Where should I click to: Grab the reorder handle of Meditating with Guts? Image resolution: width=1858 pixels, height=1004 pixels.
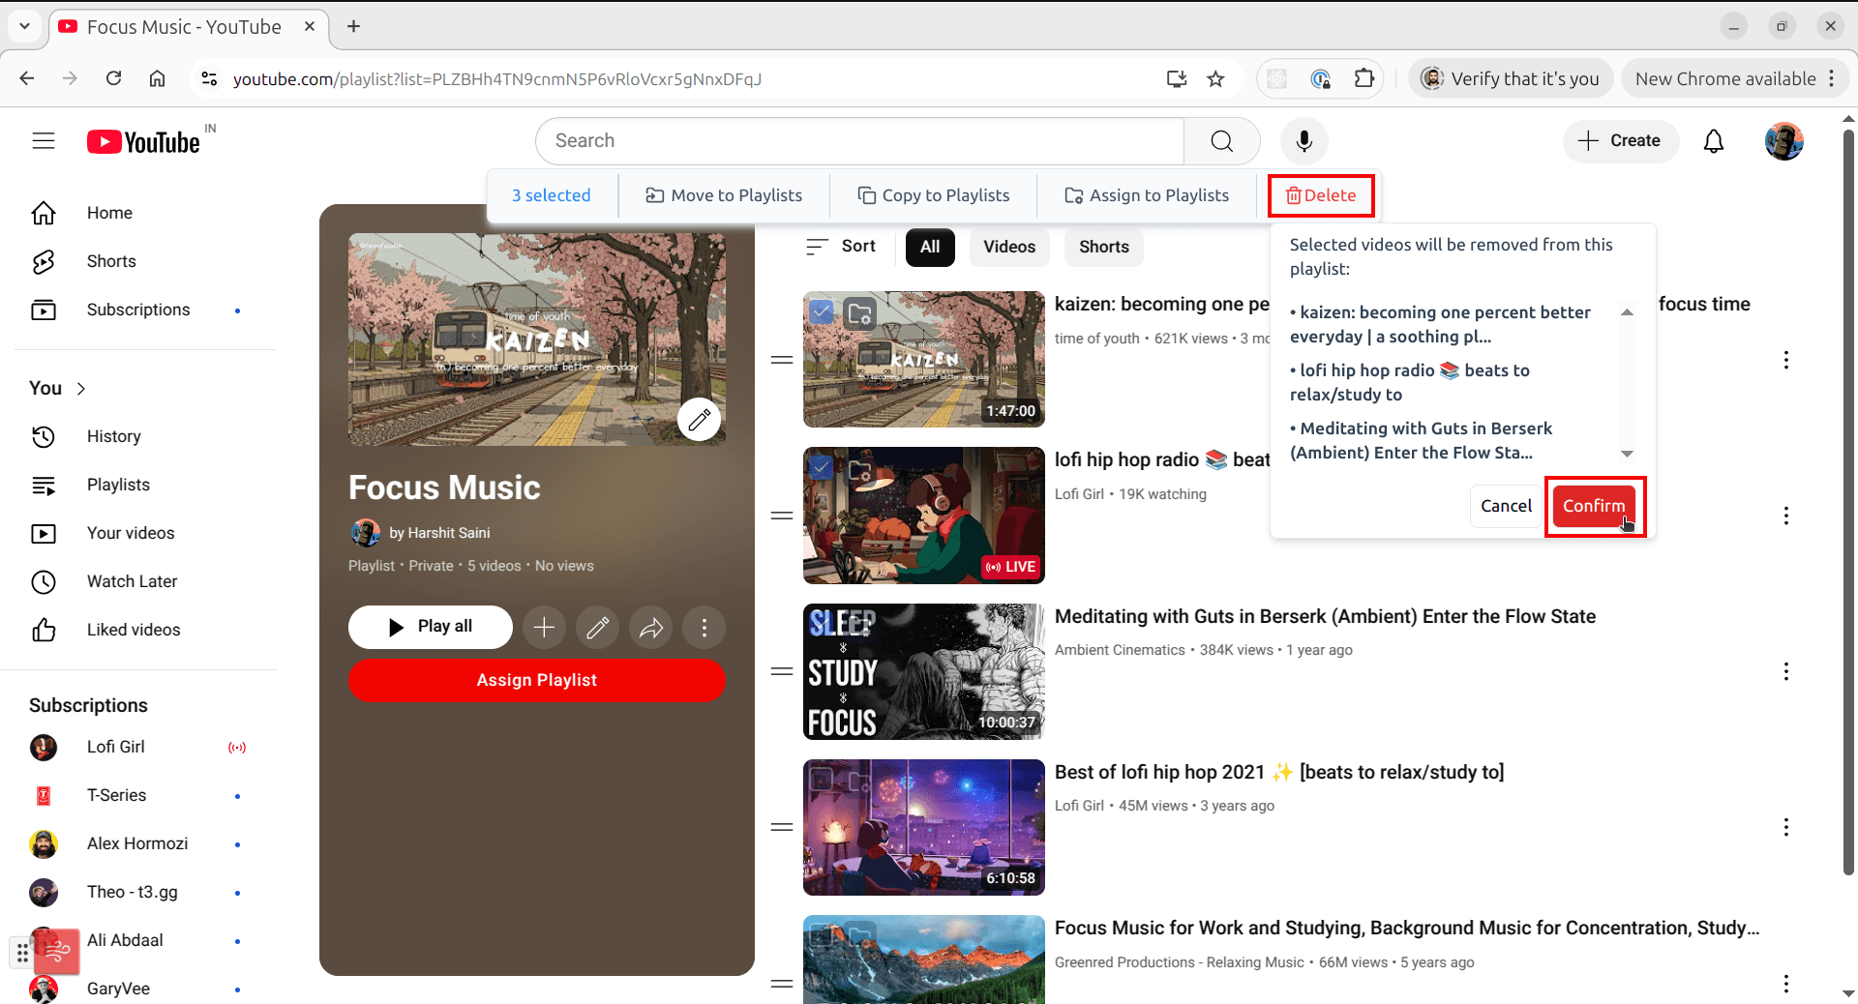[x=782, y=671]
